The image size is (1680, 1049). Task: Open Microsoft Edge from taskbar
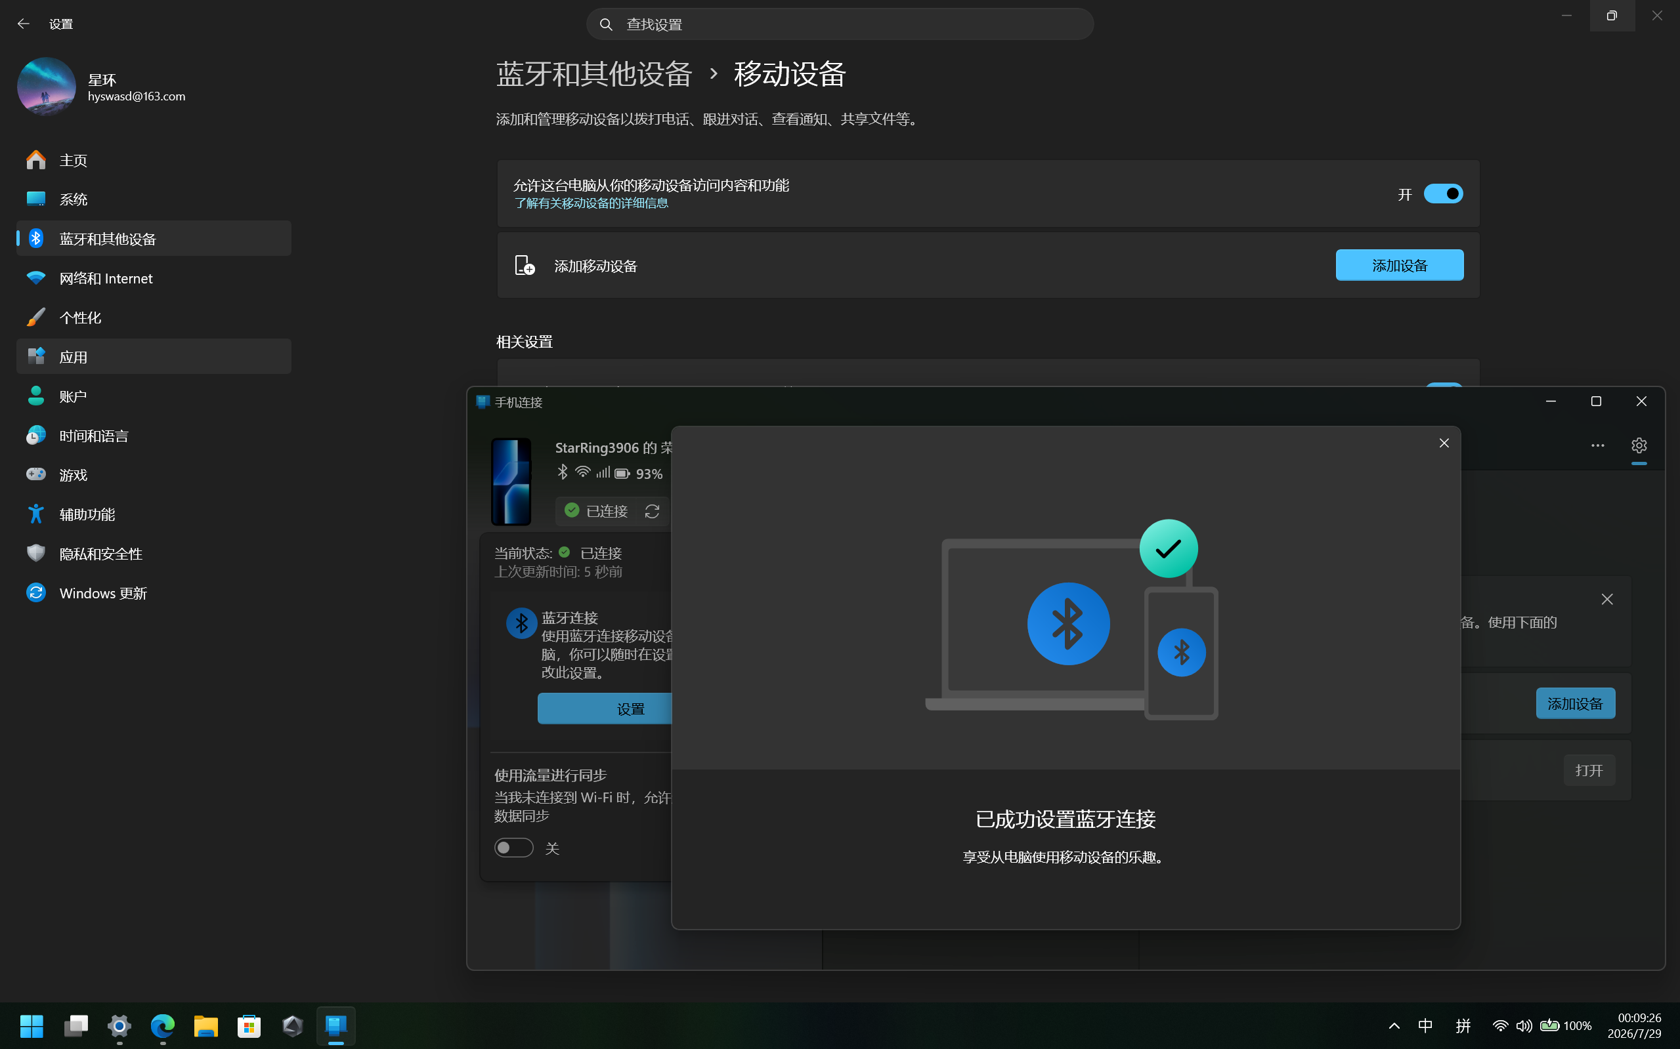[162, 1025]
